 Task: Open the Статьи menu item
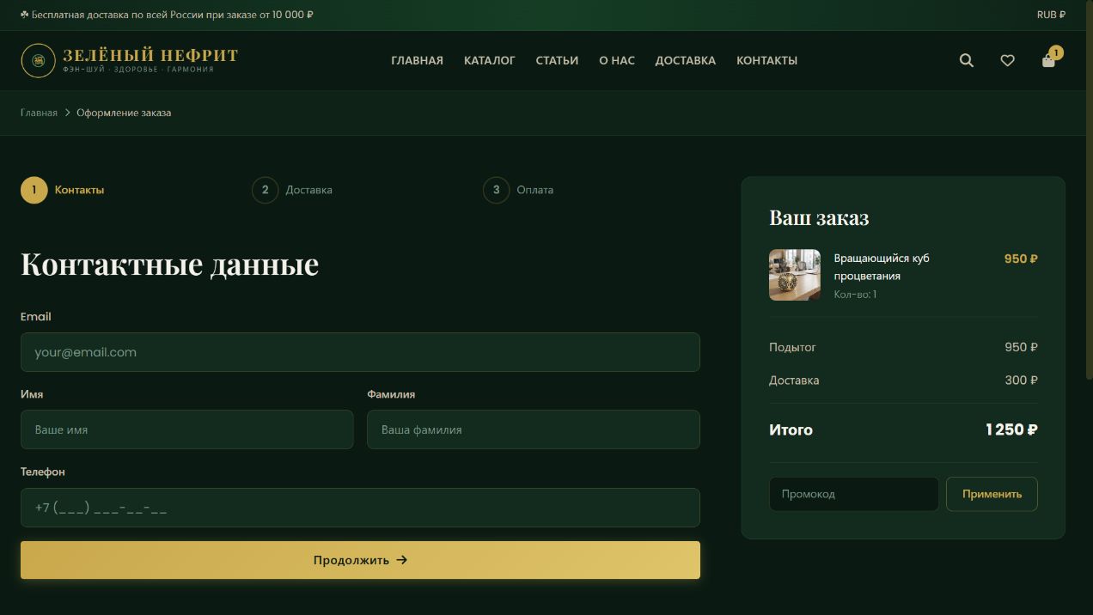(557, 60)
